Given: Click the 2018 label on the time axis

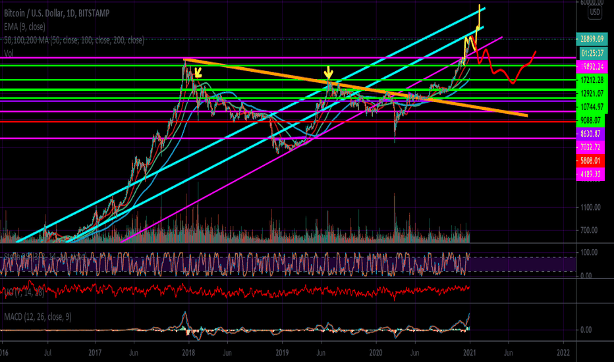Looking at the screenshot, I should click(188, 353).
